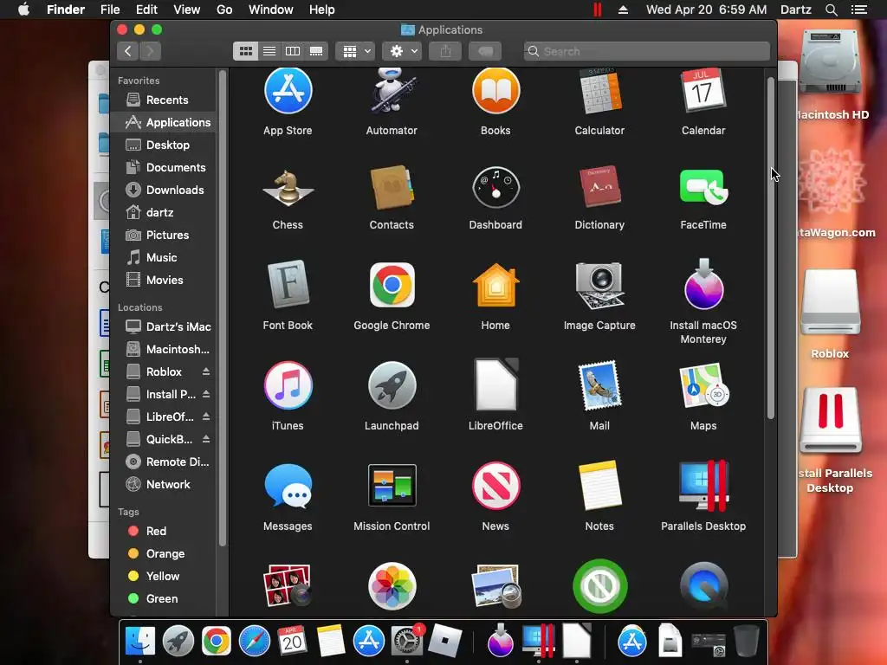Open the Automator app icon
The image size is (887, 665).
392,90
